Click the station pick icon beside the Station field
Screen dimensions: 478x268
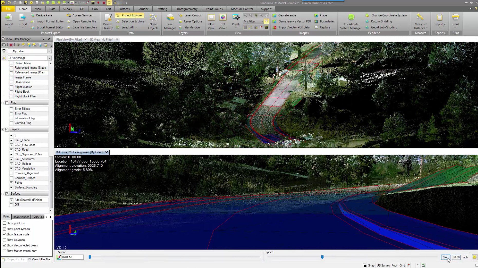click(x=59, y=257)
